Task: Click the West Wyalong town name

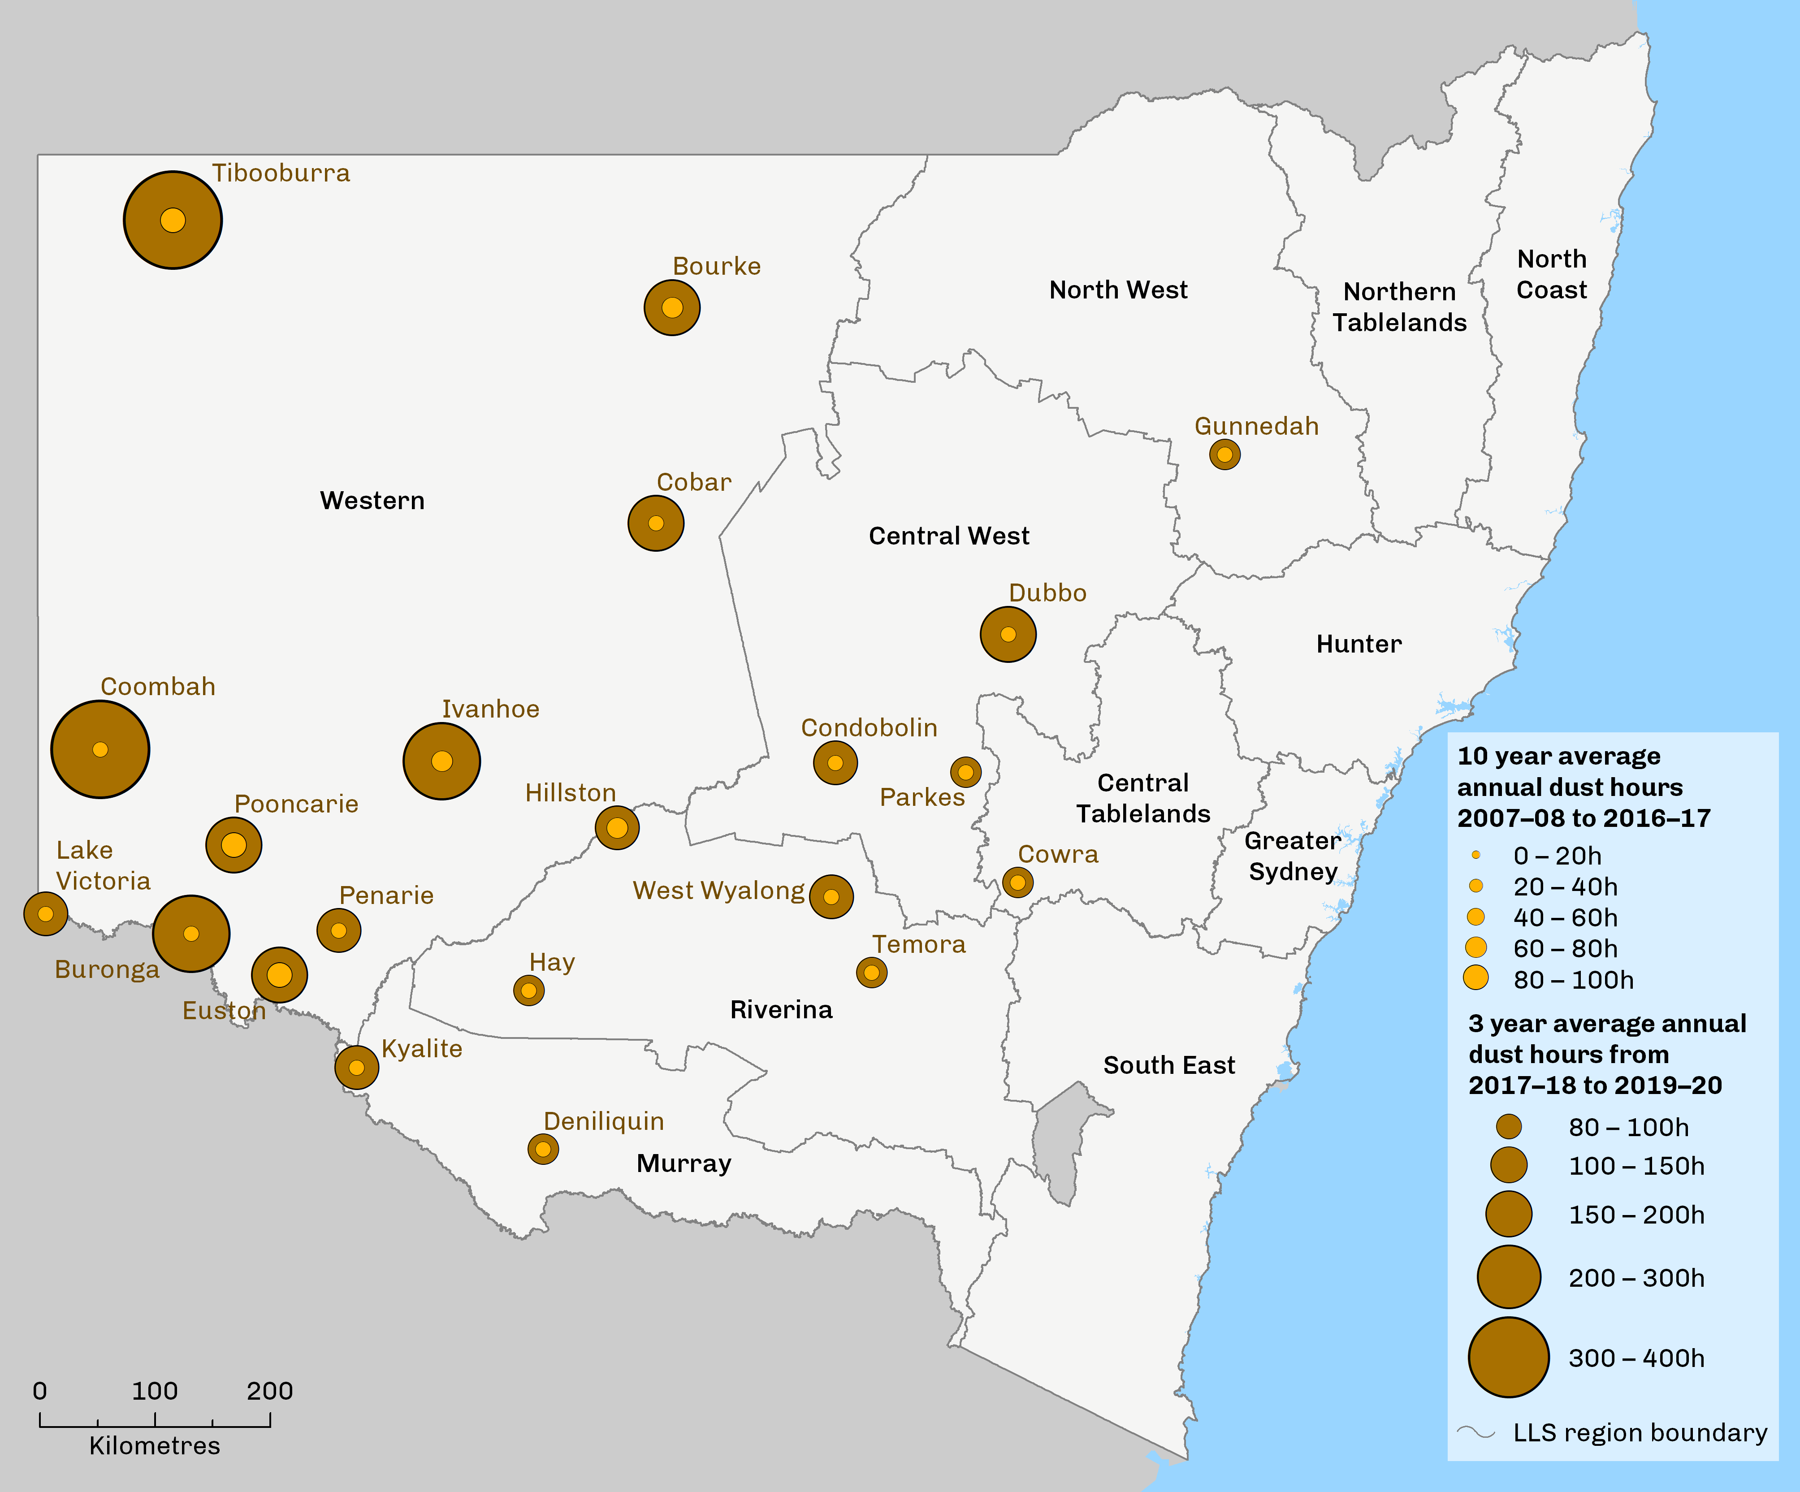Action: [x=718, y=891]
